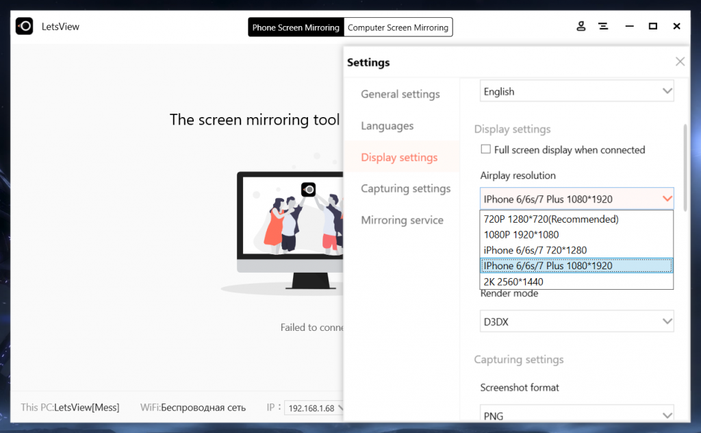The height and width of the screenshot is (433, 701).
Task: Switch to Computer Screen Mirroring tab
Action: (398, 27)
